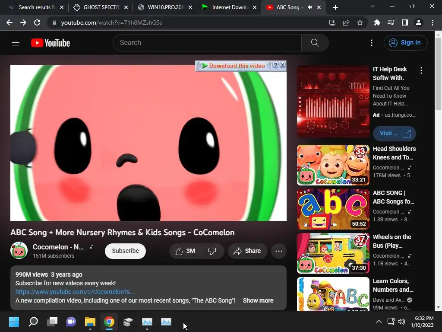
Task: Switch to the Internet Download tab
Action: tap(230, 7)
